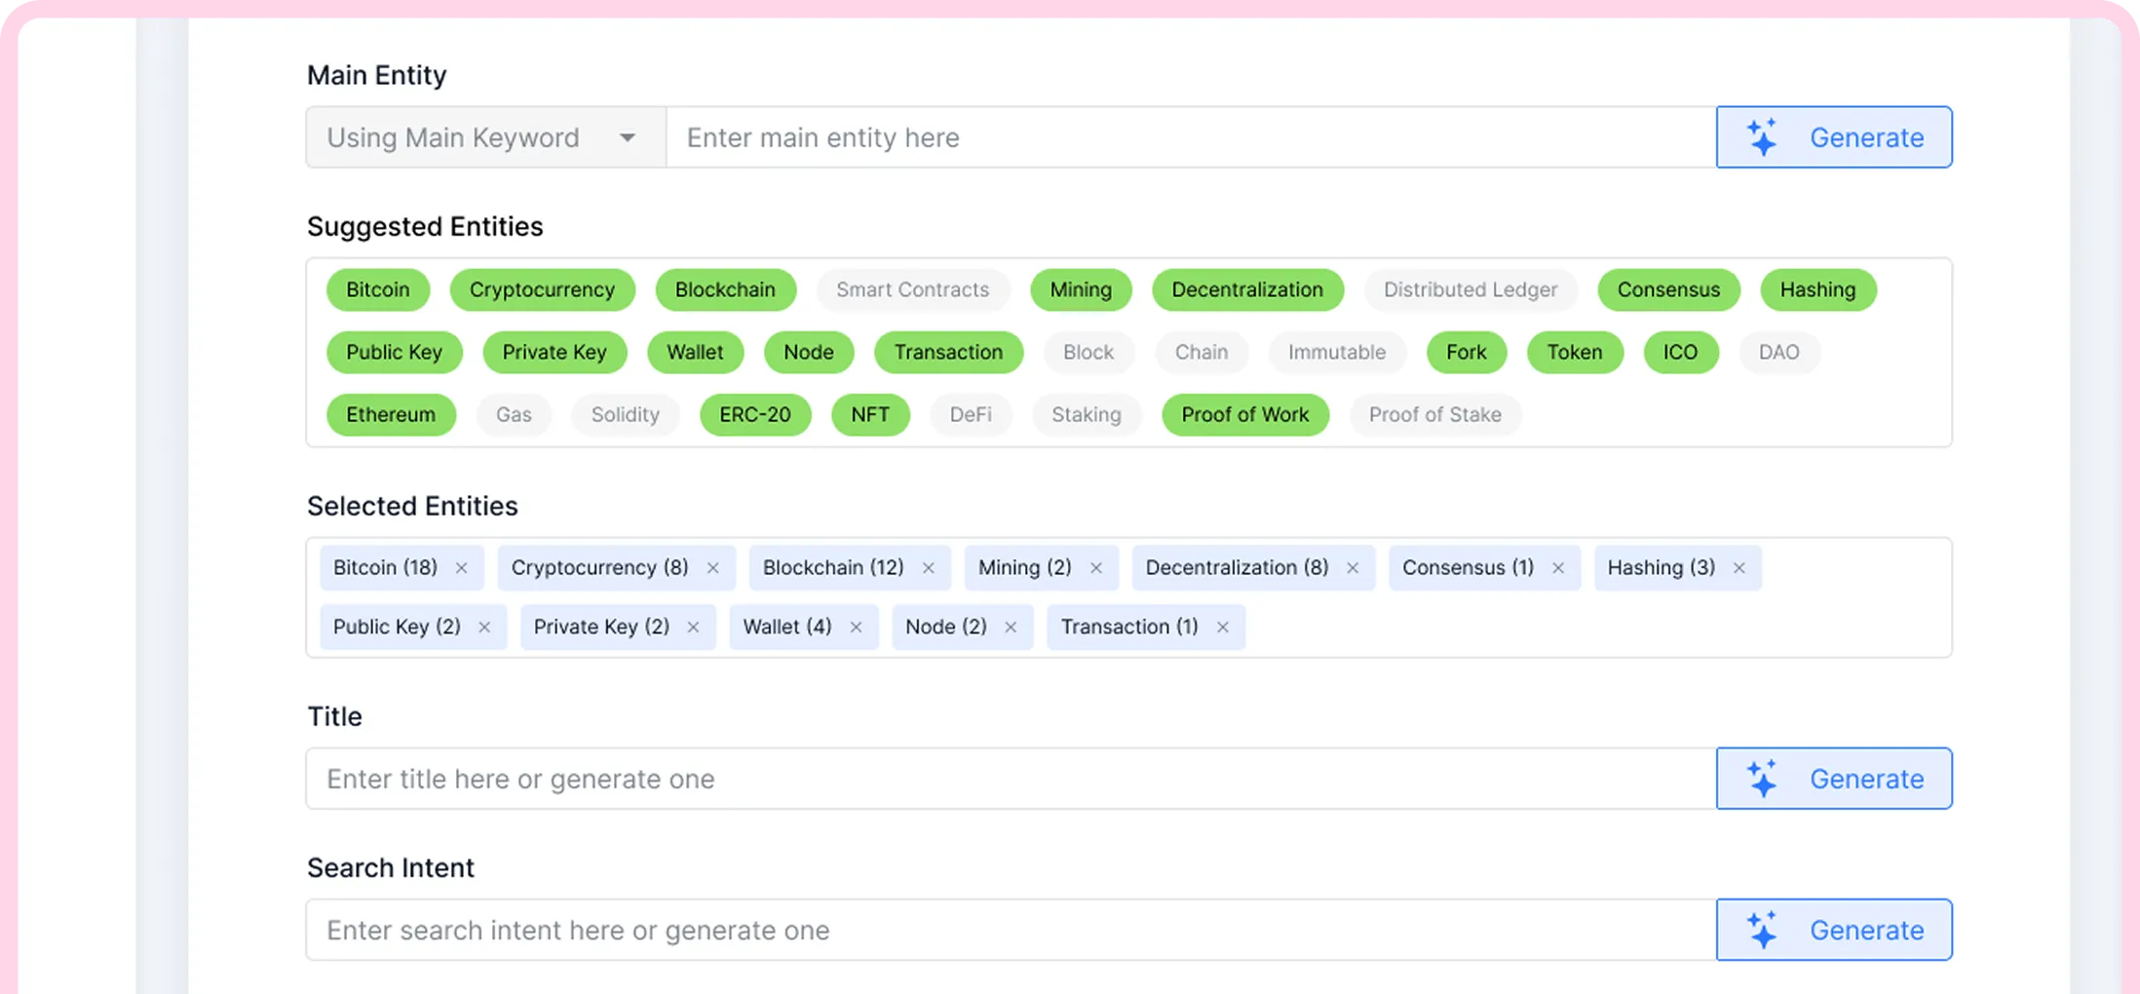Remove Wallet (4) selected entity
2140x994 pixels.
(856, 628)
